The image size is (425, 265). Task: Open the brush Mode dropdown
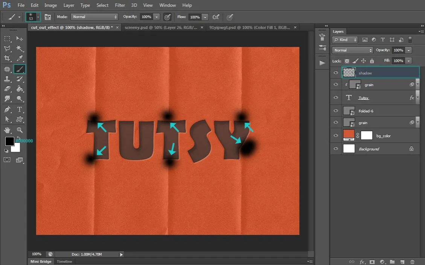tap(94, 17)
